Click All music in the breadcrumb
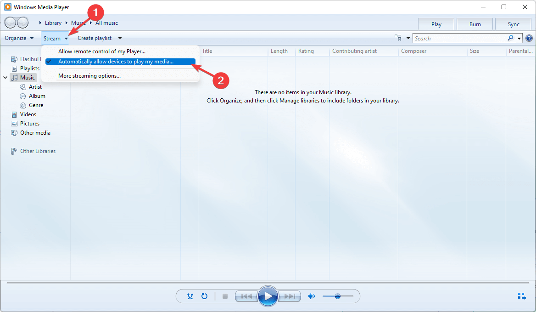 (106, 23)
